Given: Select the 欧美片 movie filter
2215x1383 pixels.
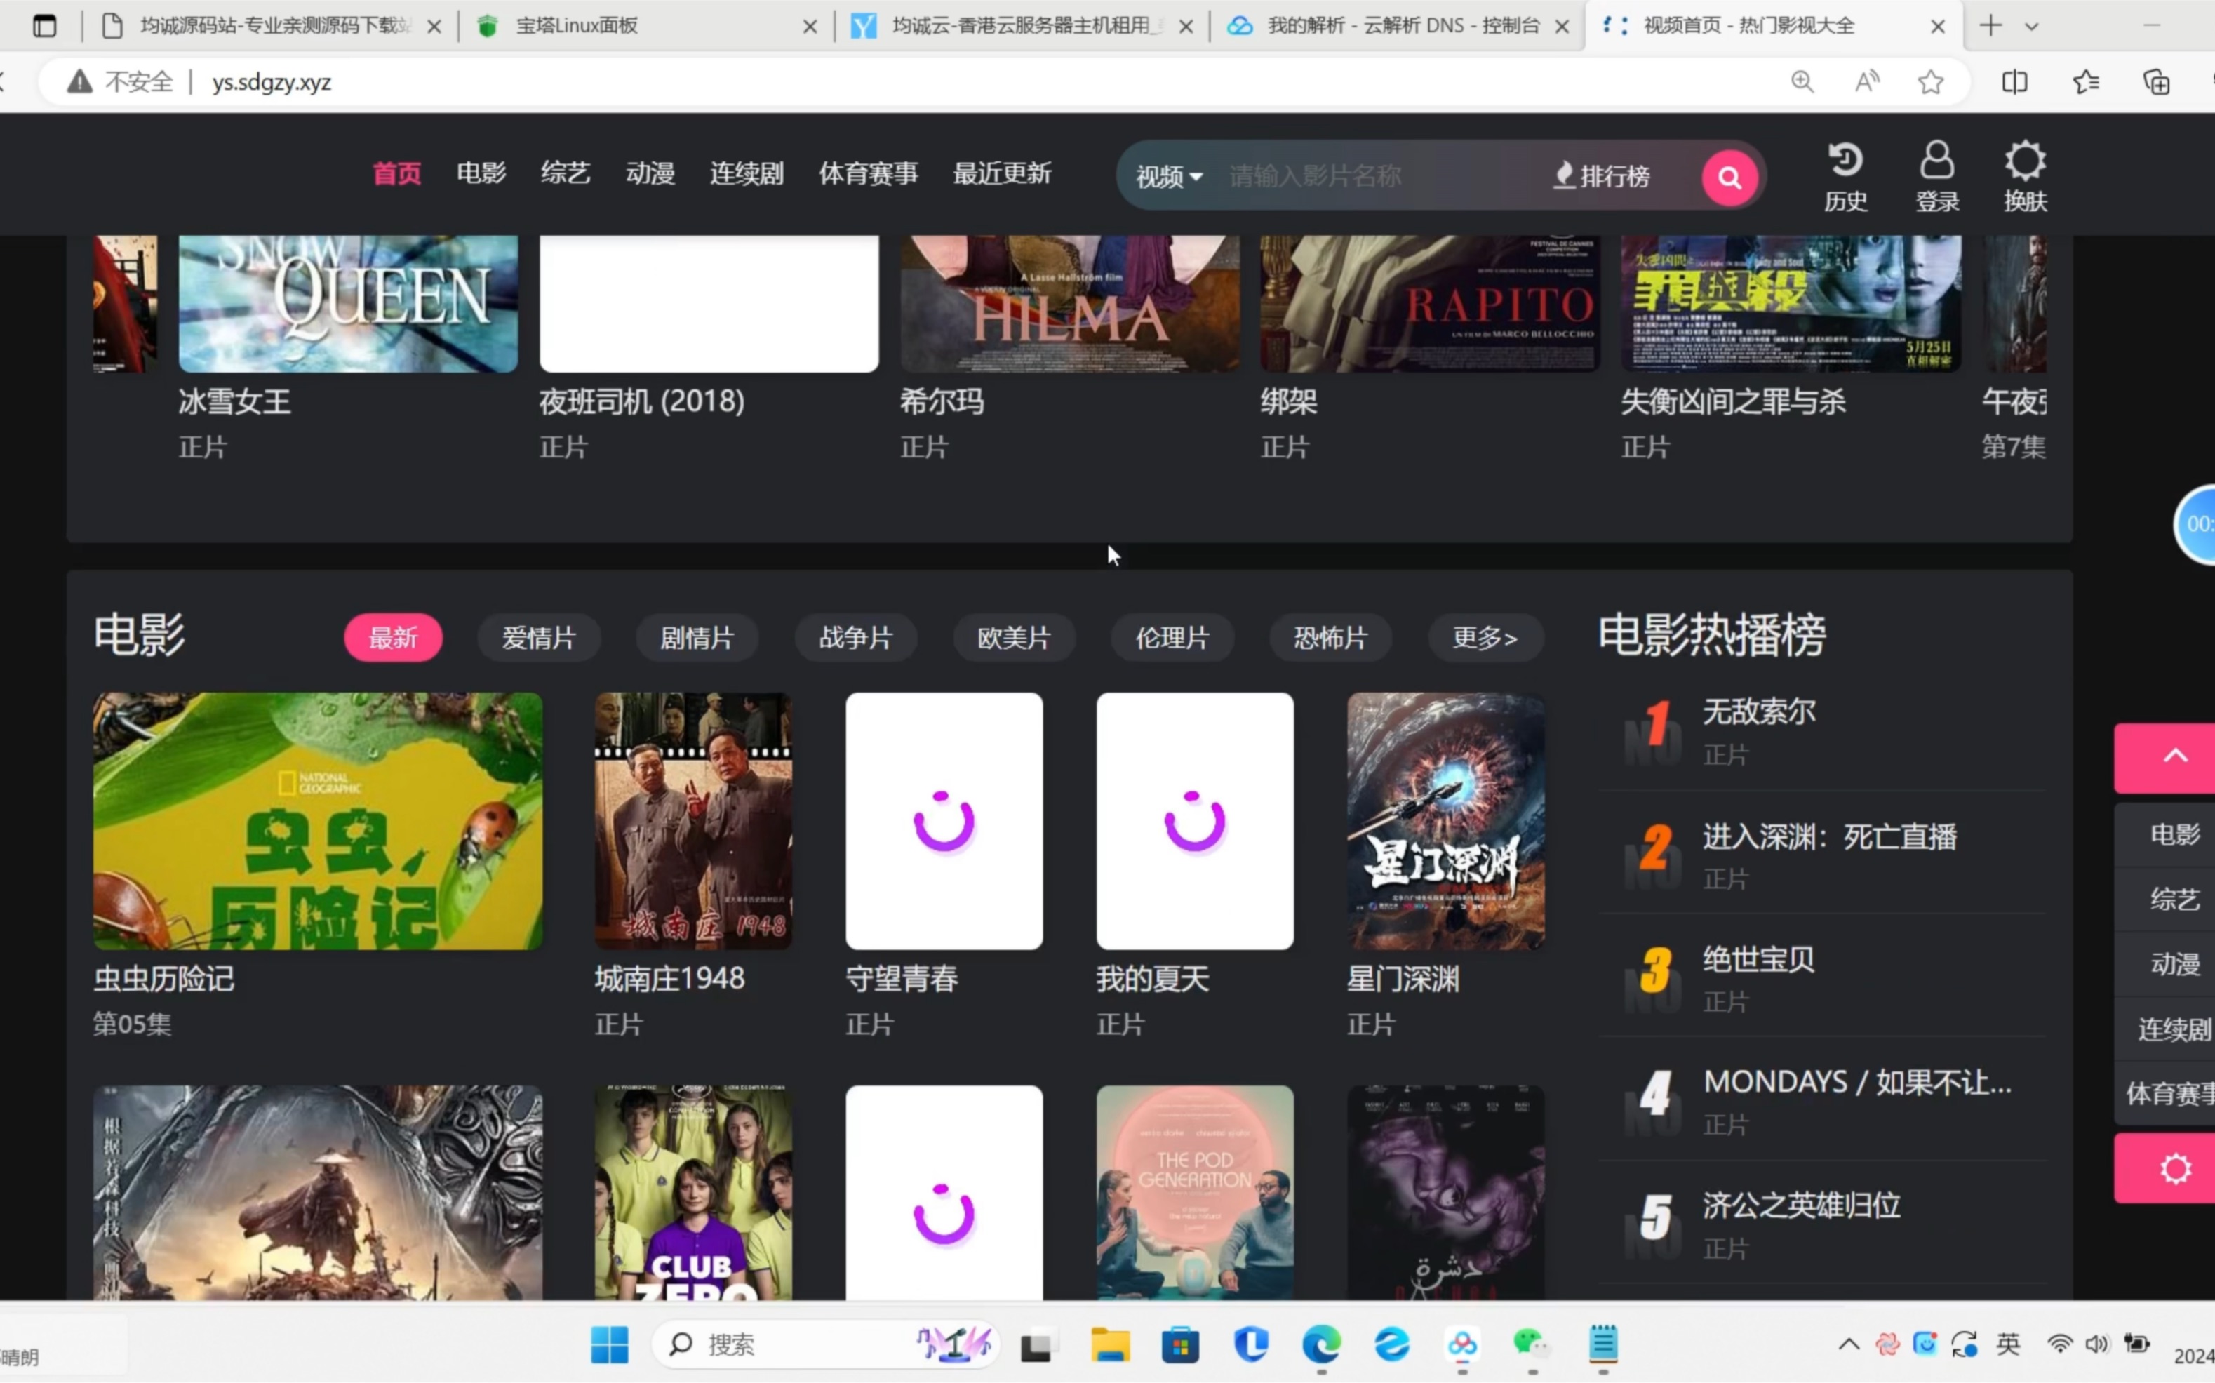Looking at the screenshot, I should tap(1015, 638).
